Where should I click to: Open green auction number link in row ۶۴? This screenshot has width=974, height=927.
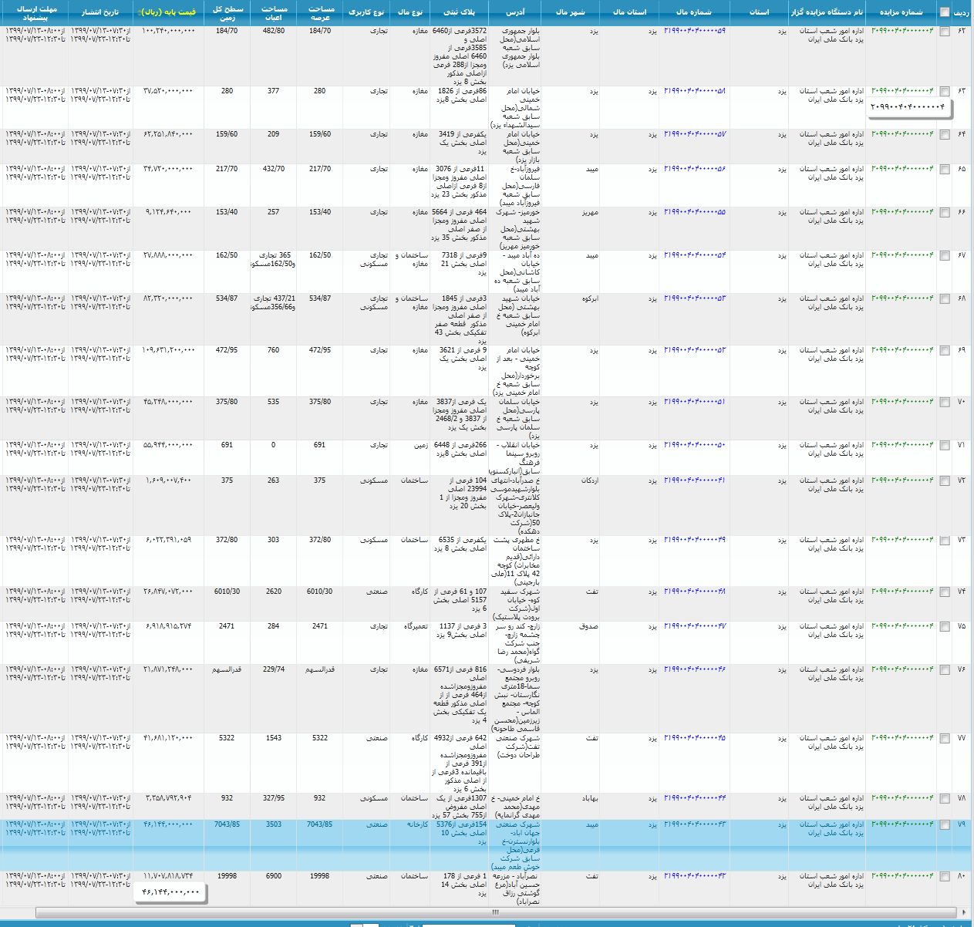click(902, 134)
